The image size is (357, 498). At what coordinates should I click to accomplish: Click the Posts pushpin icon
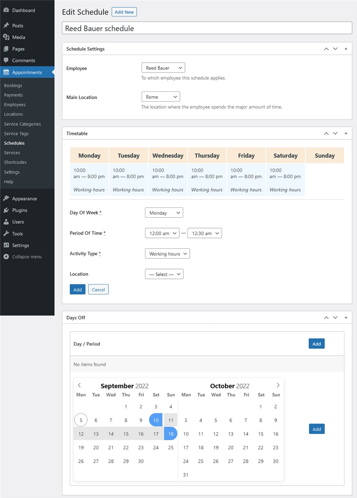tap(6, 25)
